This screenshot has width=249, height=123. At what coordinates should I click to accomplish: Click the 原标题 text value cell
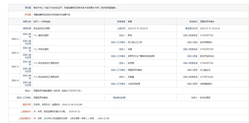click(140, 8)
